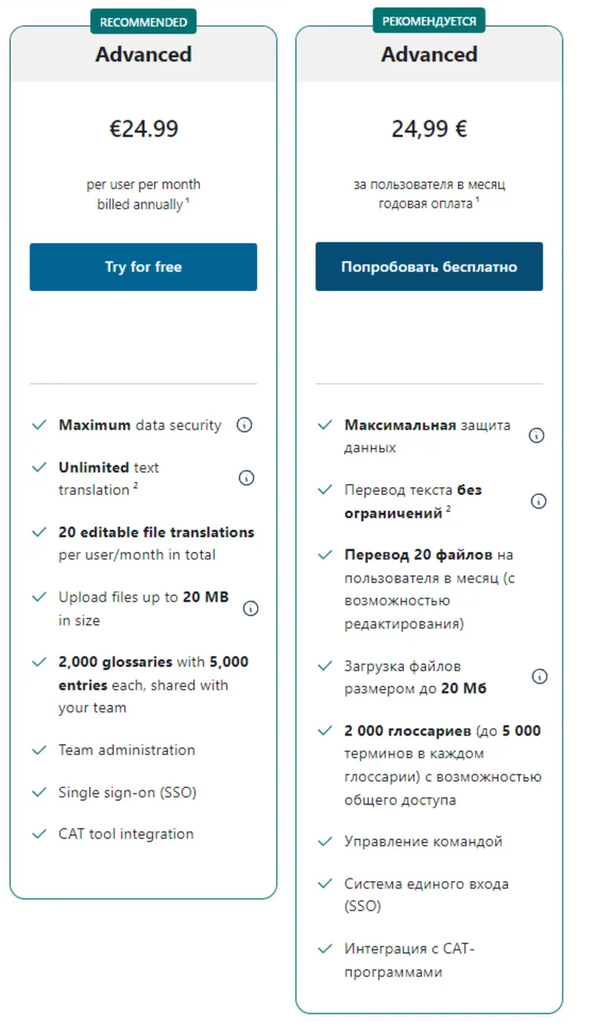Screen dimensions: 594x1031
Task: Open info icon beside Перевод текста без ограничений
Action: 538,501
